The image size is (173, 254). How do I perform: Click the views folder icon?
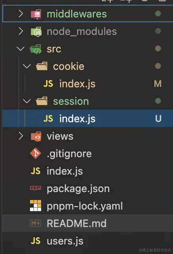(36, 137)
